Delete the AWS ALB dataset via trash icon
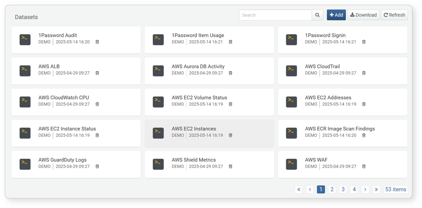This screenshot has width=422, height=208. tap(97, 73)
